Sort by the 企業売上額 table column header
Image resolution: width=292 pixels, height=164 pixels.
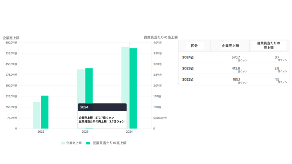[230, 46]
